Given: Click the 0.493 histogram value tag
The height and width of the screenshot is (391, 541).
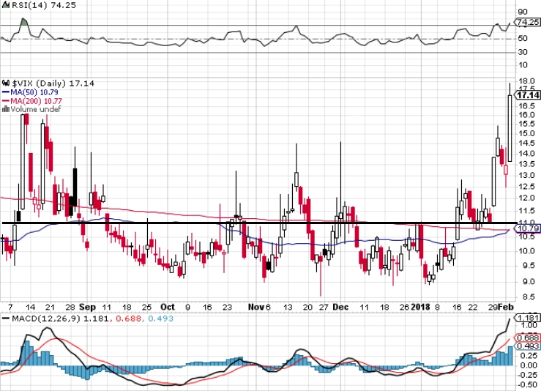Looking at the screenshot, I should 529,346.
